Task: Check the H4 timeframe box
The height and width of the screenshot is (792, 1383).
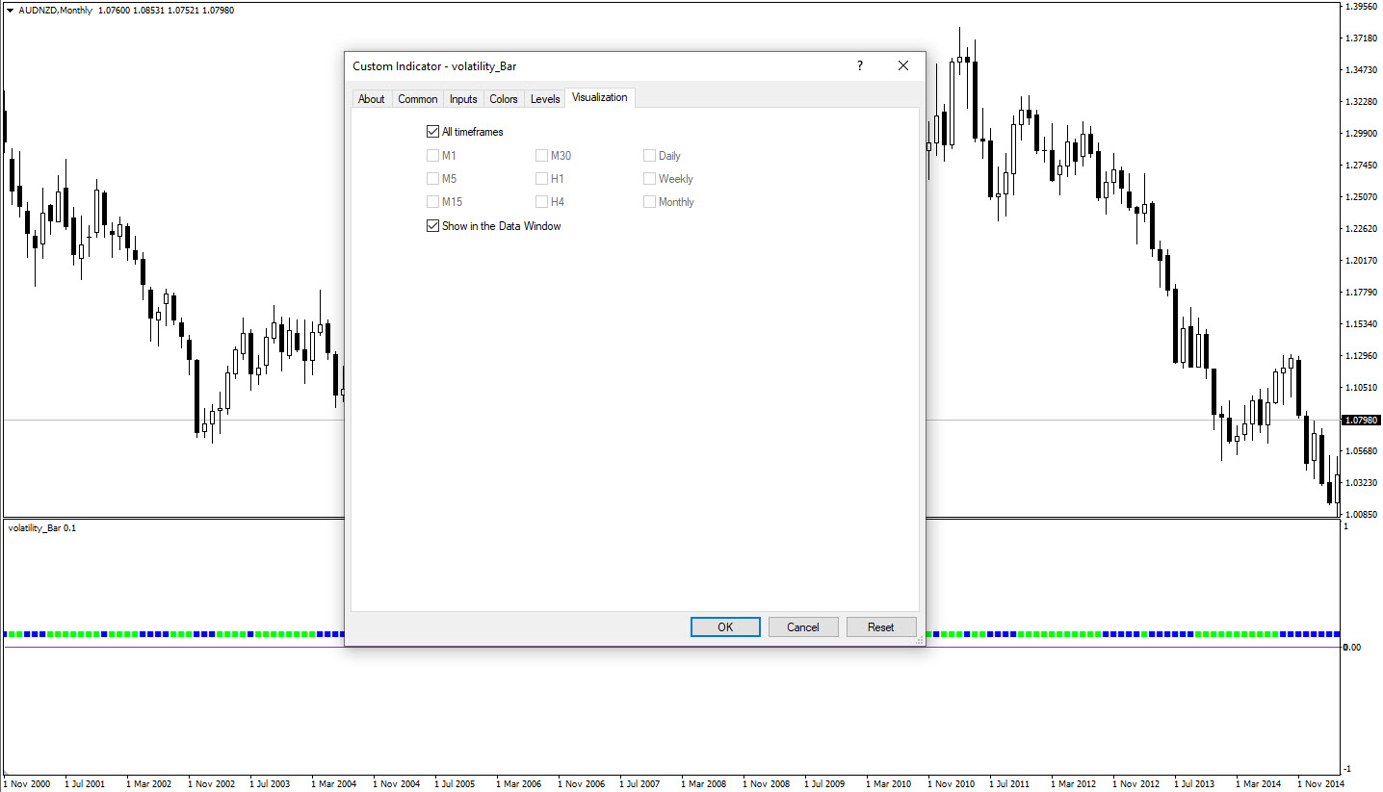Action: (x=541, y=202)
